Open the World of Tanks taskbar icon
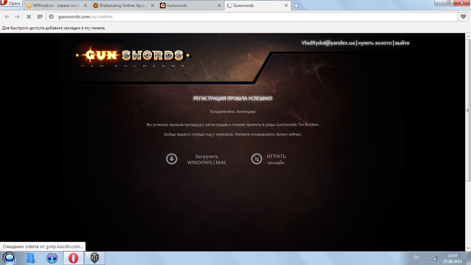Screen dimensions: 471x265 point(94,258)
